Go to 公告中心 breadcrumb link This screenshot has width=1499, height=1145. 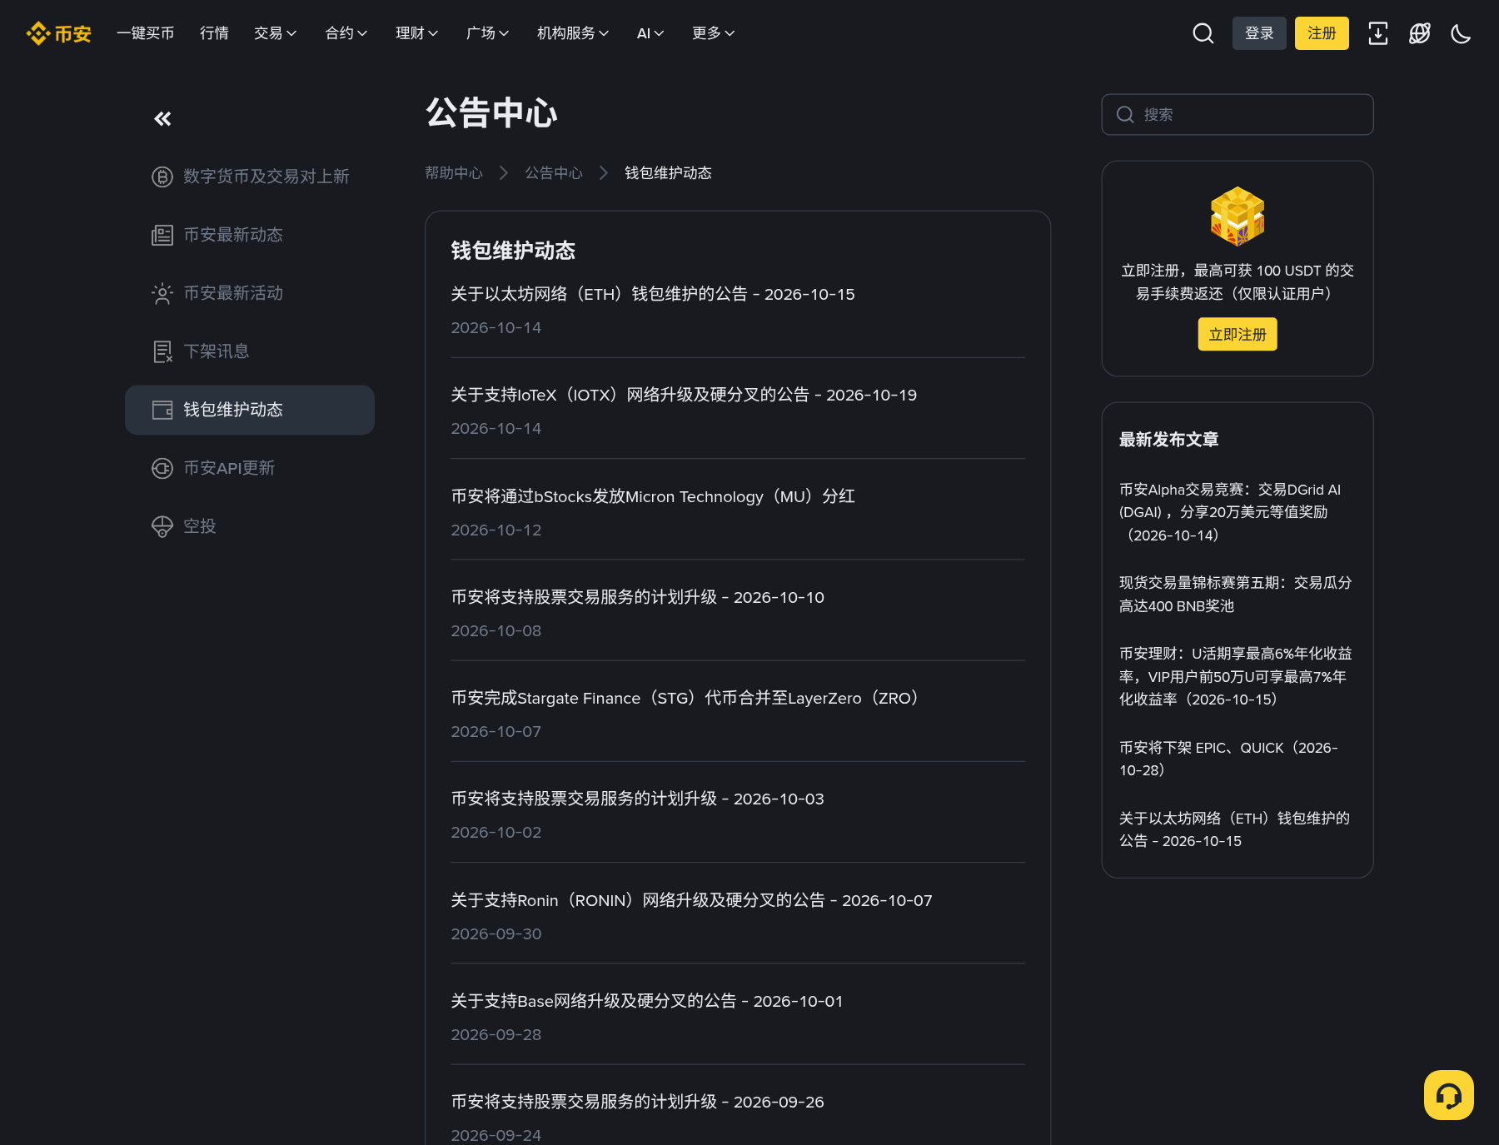[x=554, y=173]
